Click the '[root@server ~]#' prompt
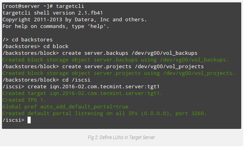 (x=28, y=6)
